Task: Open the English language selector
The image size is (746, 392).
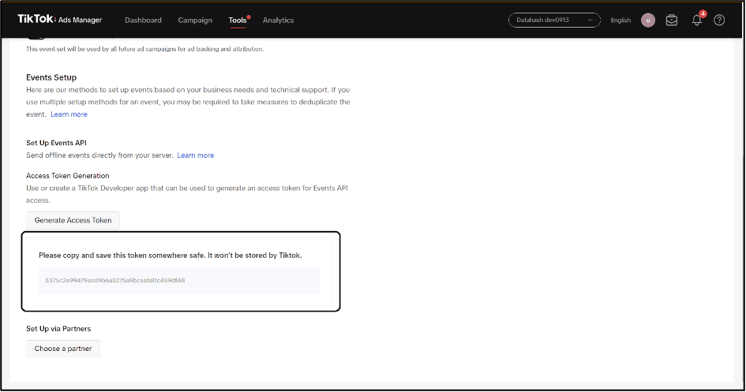Action: [620, 21]
